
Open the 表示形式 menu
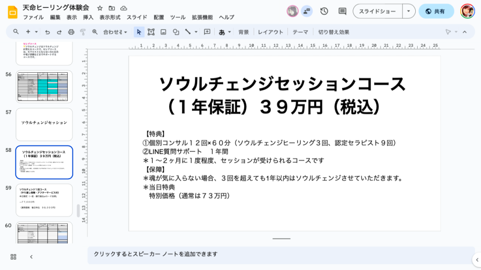110,17
